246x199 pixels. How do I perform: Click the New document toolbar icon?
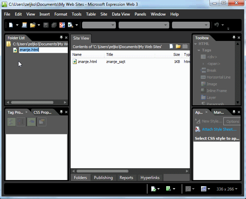tap(11, 25)
